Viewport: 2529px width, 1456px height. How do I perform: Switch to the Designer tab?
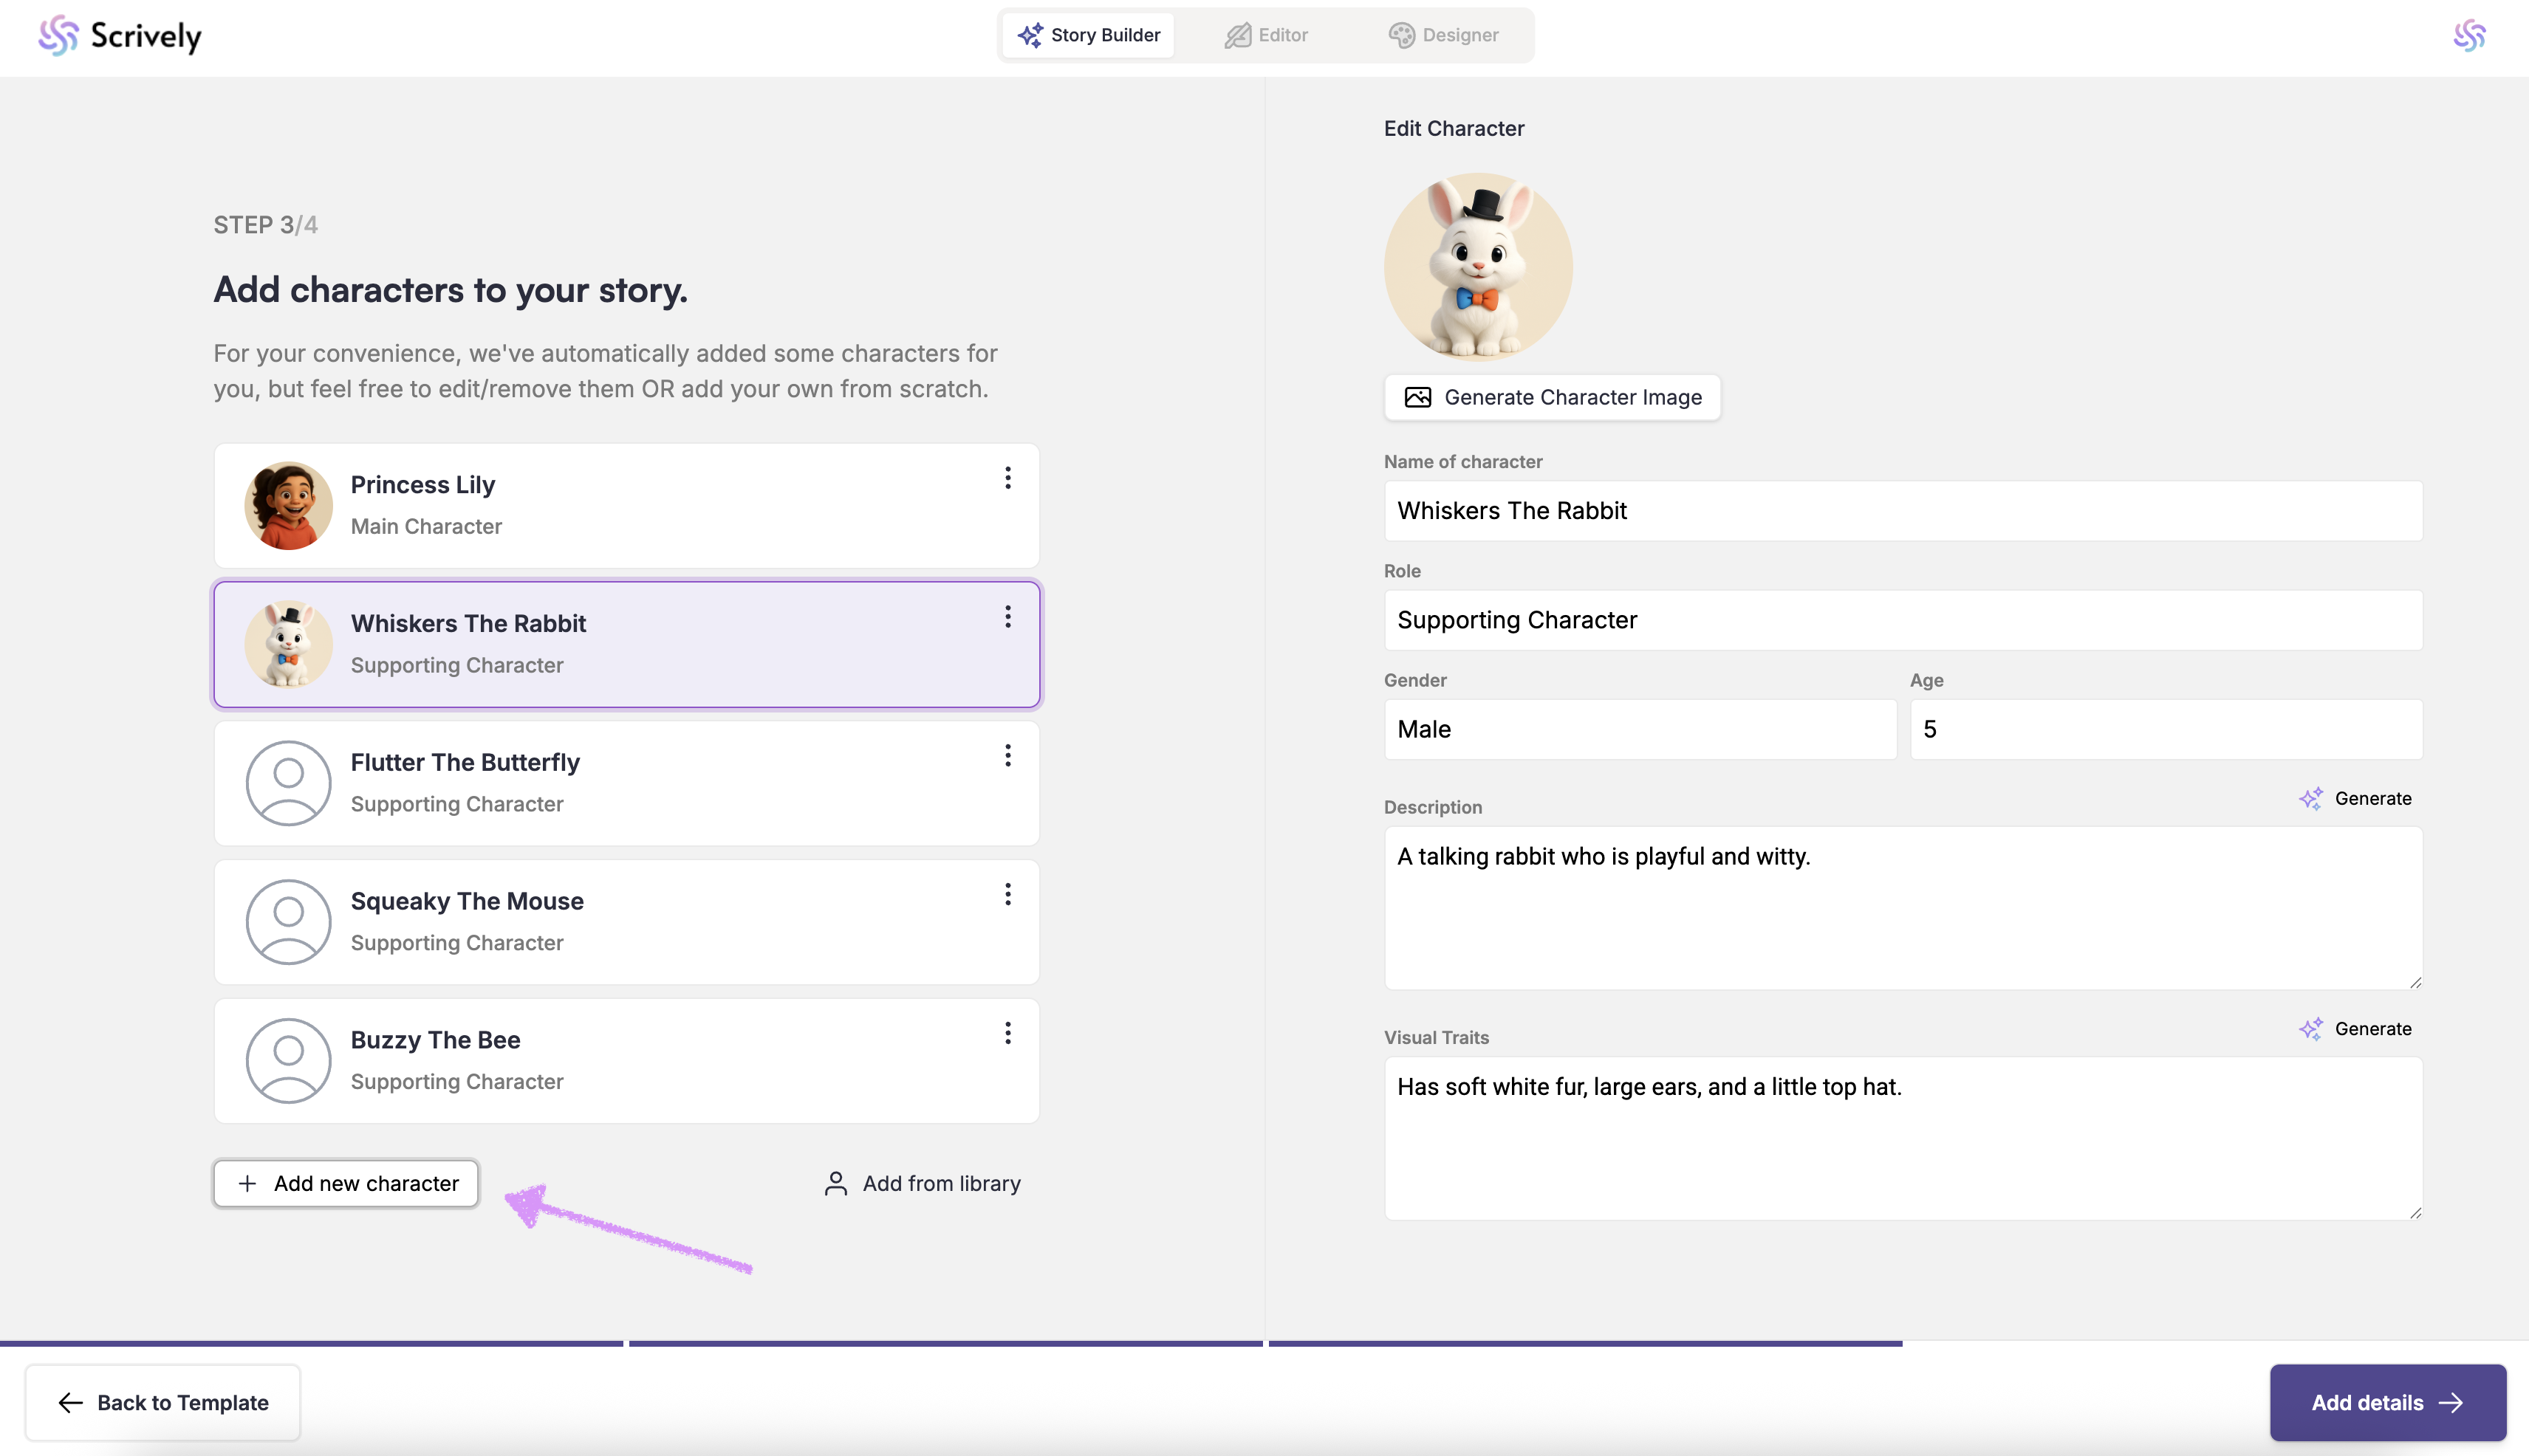click(1443, 36)
